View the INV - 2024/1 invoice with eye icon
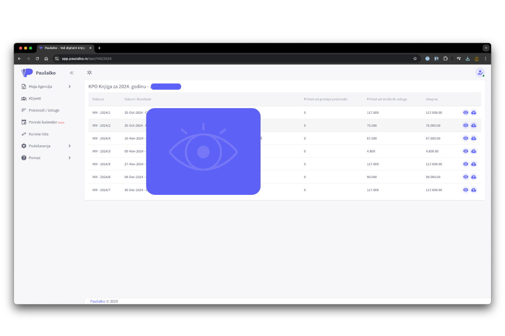 [x=465, y=113]
